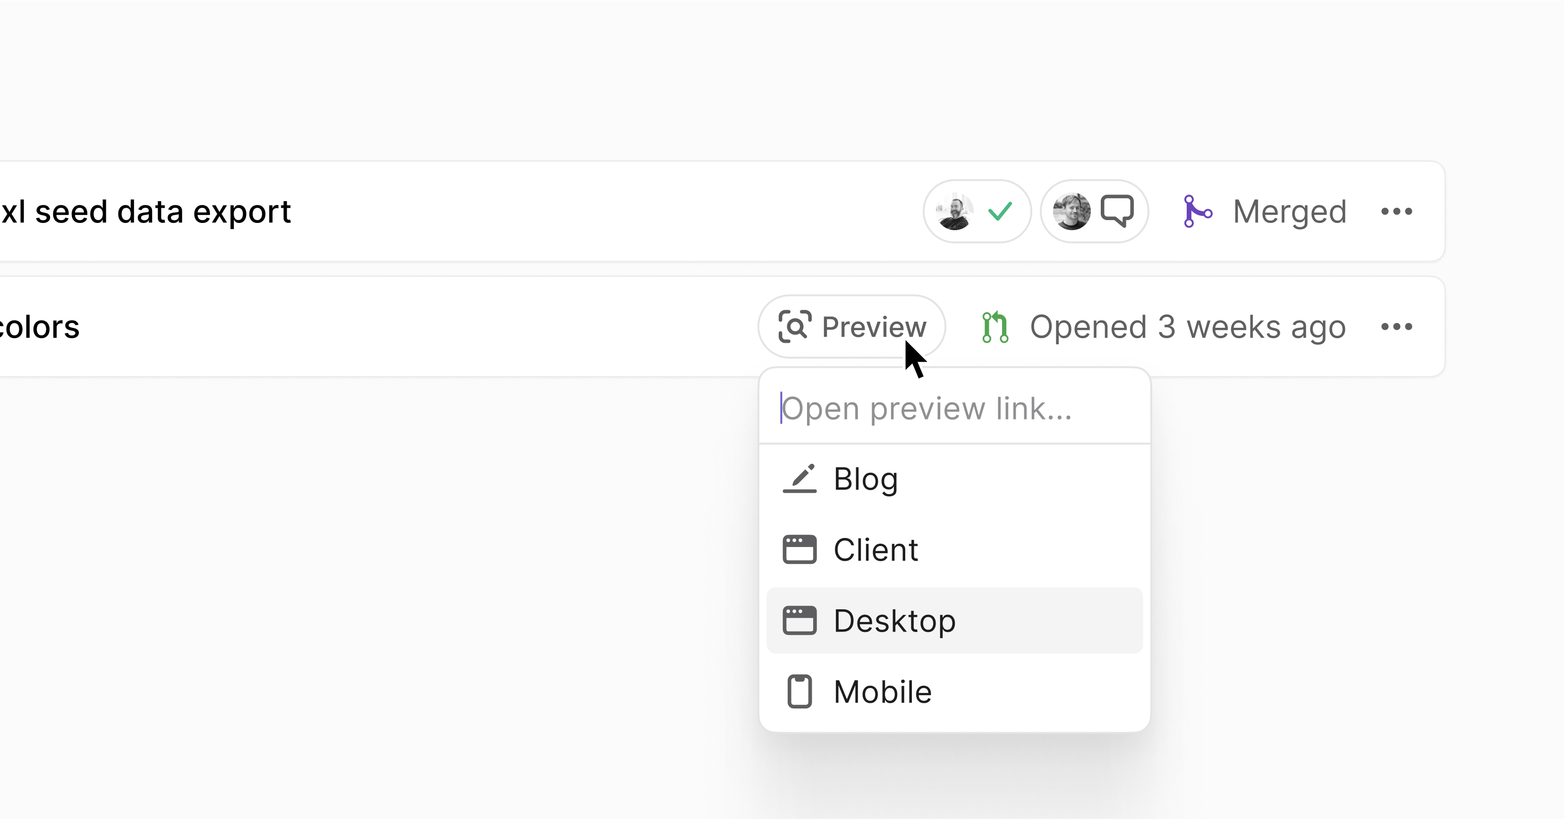Click the green pull request icon
Viewport: 1564px width, 819px height.
coord(995,327)
